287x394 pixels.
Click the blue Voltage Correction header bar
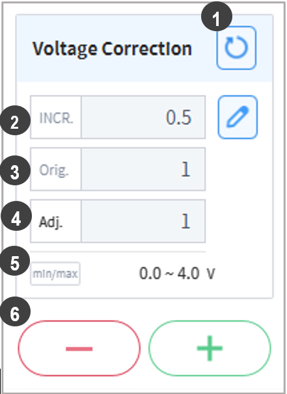(x=144, y=48)
